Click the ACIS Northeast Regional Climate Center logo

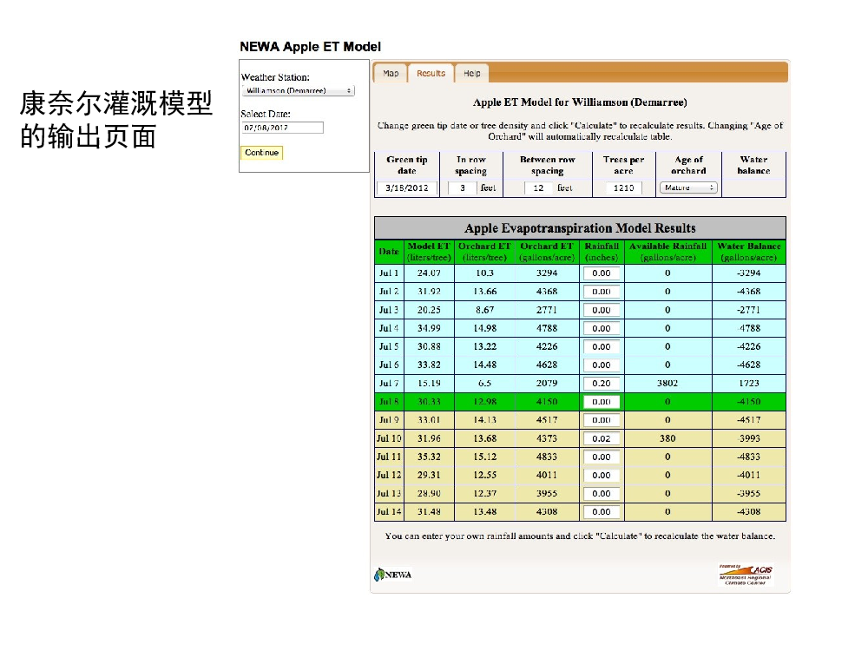coord(746,575)
